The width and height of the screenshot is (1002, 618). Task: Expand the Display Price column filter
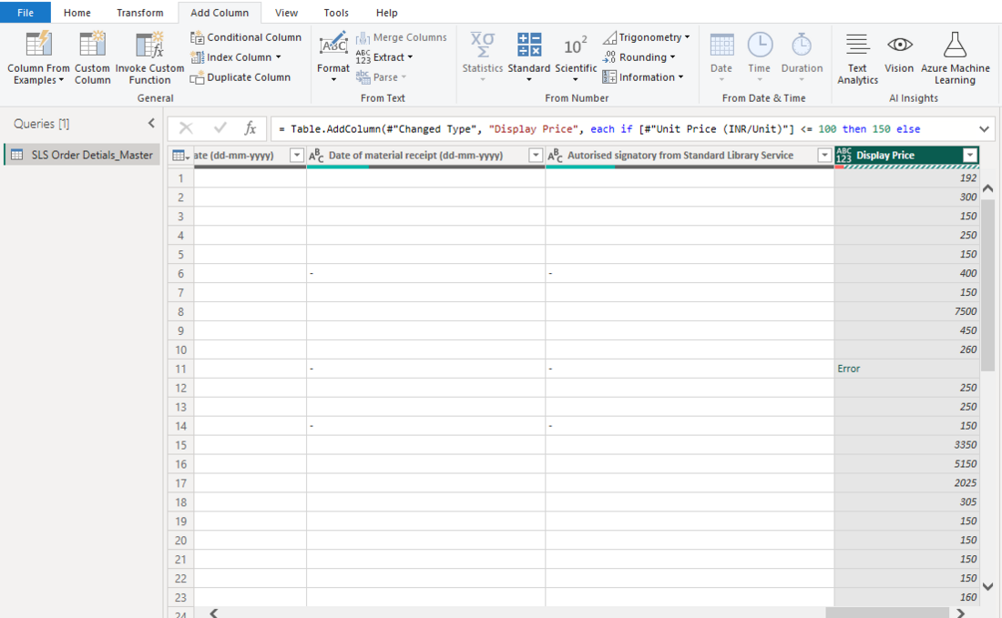coord(968,156)
